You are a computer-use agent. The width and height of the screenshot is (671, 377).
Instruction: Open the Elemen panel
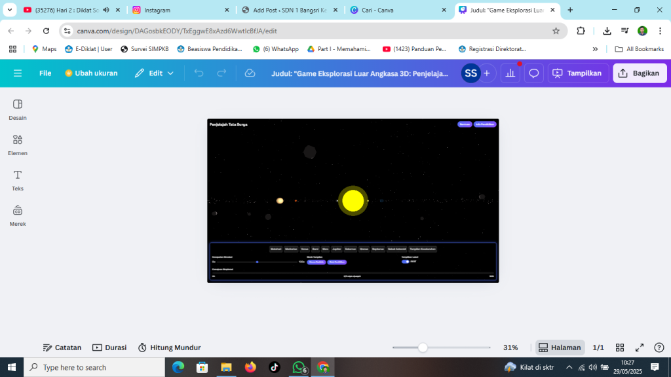coord(18,144)
